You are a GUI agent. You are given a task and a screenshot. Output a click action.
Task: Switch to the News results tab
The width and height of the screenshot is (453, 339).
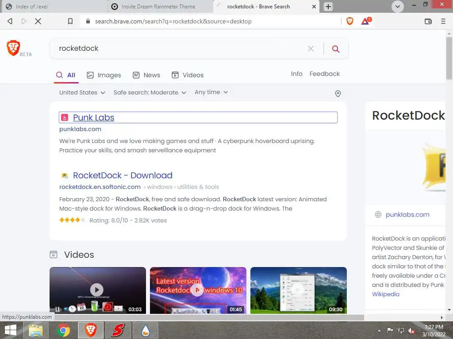click(x=146, y=75)
